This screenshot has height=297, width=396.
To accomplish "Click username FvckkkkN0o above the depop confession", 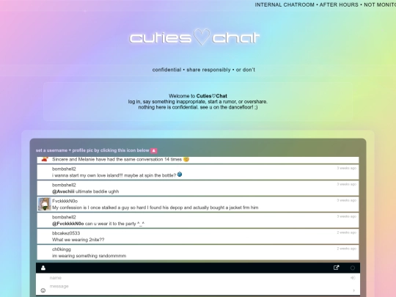I will [65, 201].
